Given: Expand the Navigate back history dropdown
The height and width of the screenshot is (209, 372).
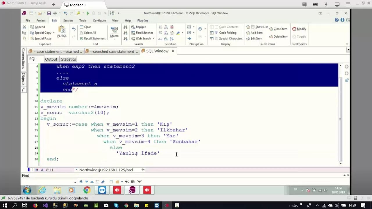Looking at the screenshot, I should [x=205, y=29].
